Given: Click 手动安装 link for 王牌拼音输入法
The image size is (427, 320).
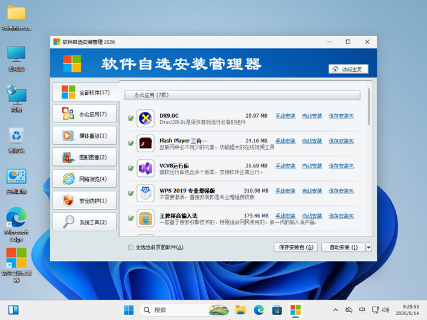Looking at the screenshot, I should [285, 216].
